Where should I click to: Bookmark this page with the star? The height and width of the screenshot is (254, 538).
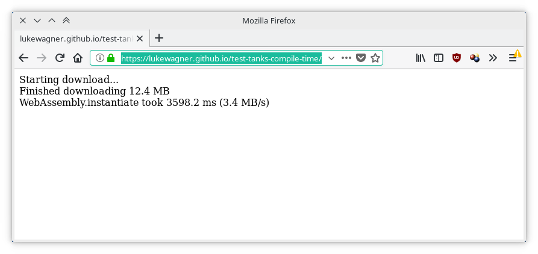(375, 58)
